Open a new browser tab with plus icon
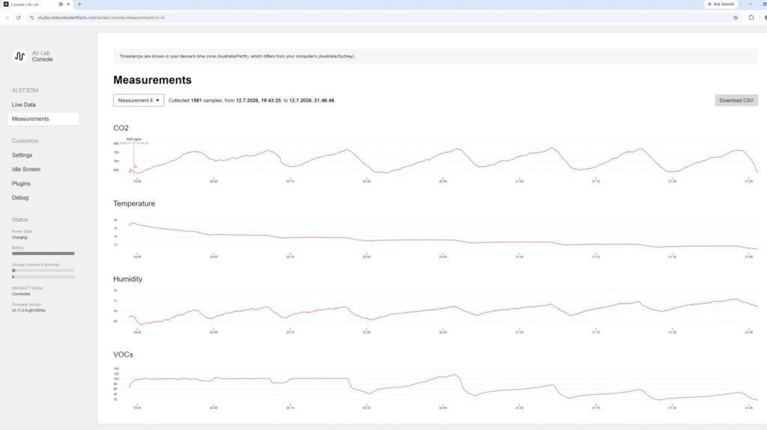Screen dimensions: 767x430 point(79,4)
